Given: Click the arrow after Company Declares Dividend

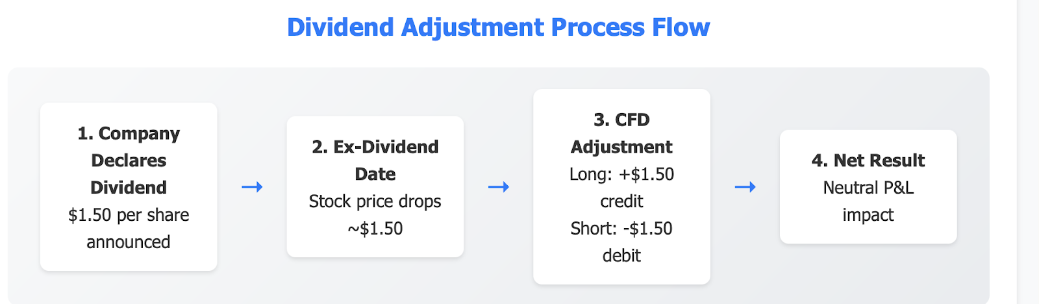Looking at the screenshot, I should (252, 187).
